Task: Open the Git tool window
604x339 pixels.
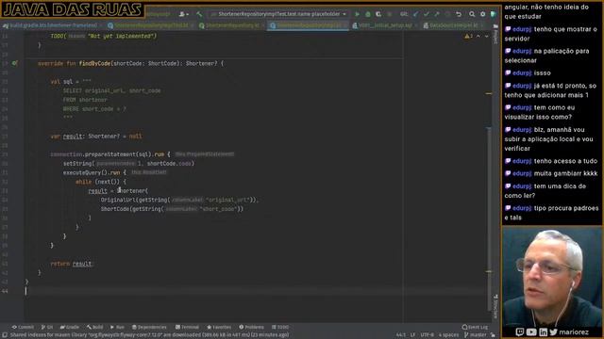Action: point(47,327)
